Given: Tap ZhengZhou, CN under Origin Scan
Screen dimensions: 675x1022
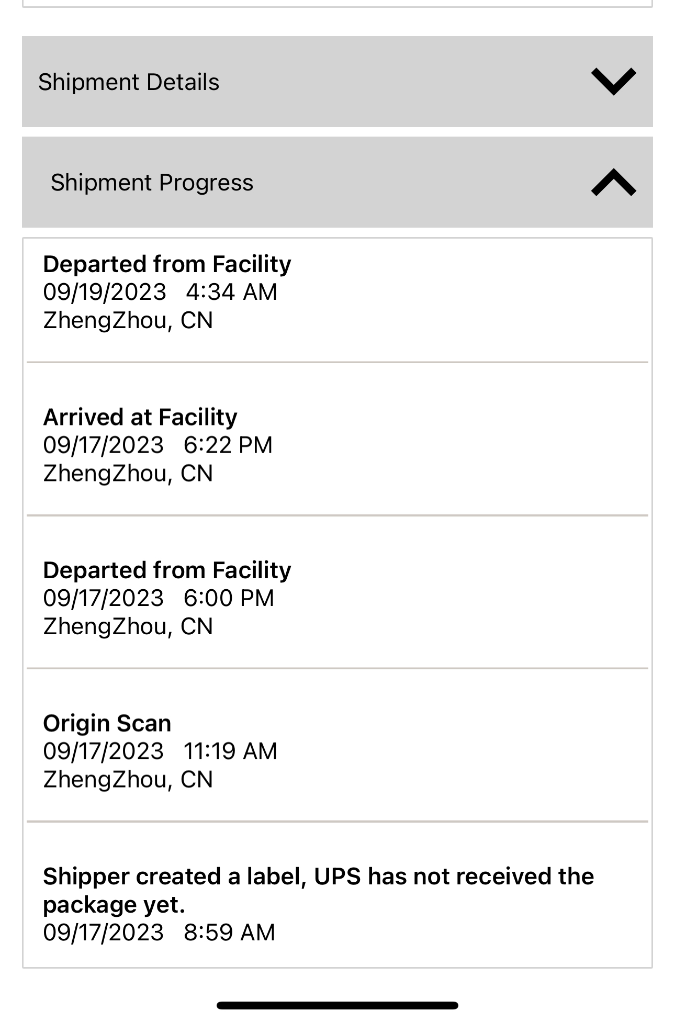Looking at the screenshot, I should click(x=128, y=780).
